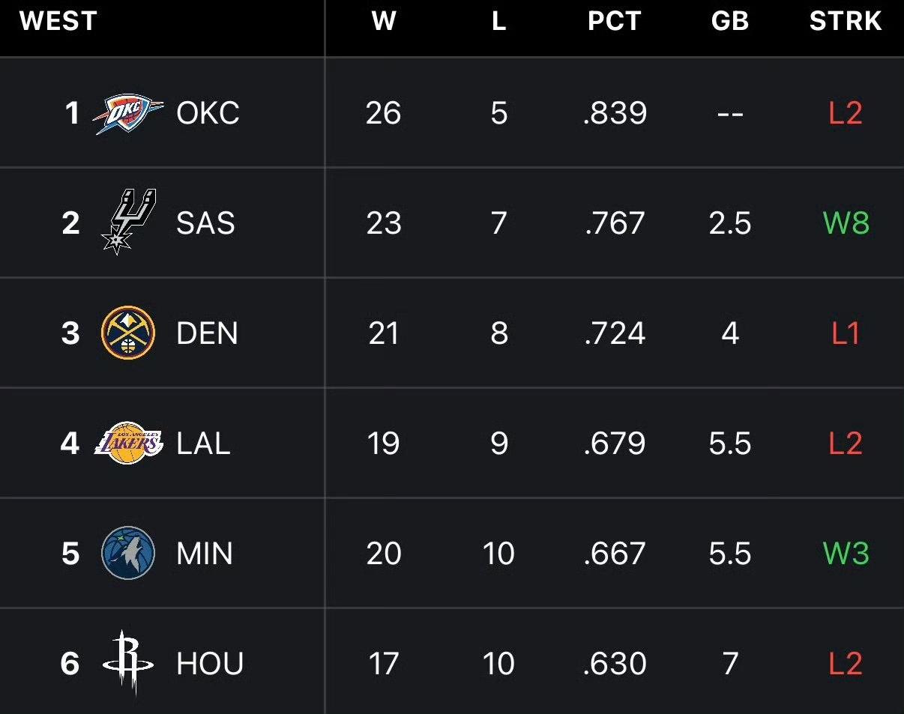
Task: Select the WEST conference header
Action: (x=58, y=22)
